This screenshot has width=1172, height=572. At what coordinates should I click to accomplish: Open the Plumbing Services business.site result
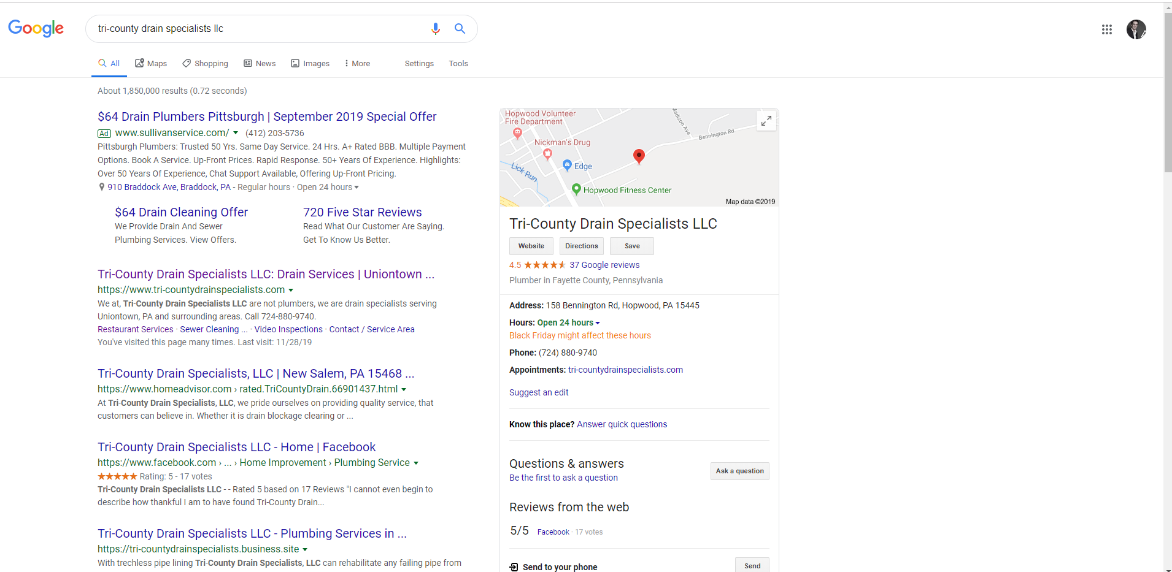(x=252, y=533)
